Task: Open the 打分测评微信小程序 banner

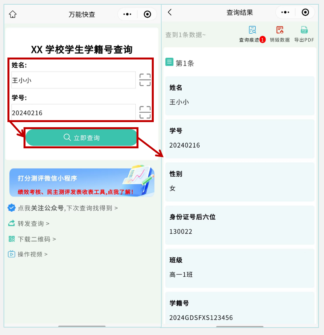Action: click(x=82, y=182)
